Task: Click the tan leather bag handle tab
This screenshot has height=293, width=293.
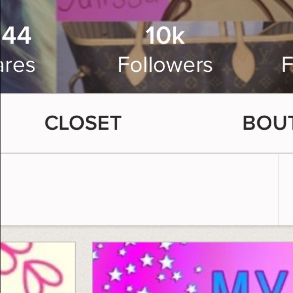Action: coord(243,62)
